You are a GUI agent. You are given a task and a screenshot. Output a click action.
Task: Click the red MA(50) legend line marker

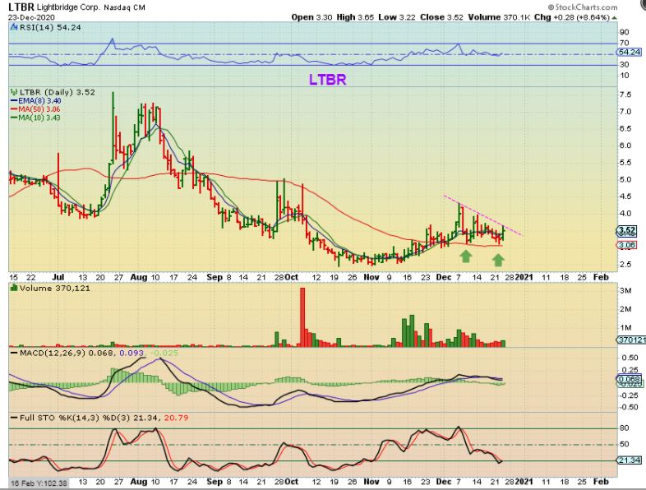pos(15,109)
